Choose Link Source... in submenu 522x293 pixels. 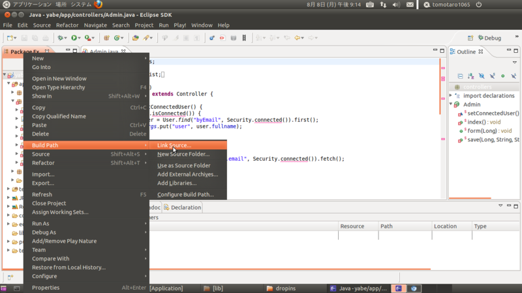click(x=188, y=145)
